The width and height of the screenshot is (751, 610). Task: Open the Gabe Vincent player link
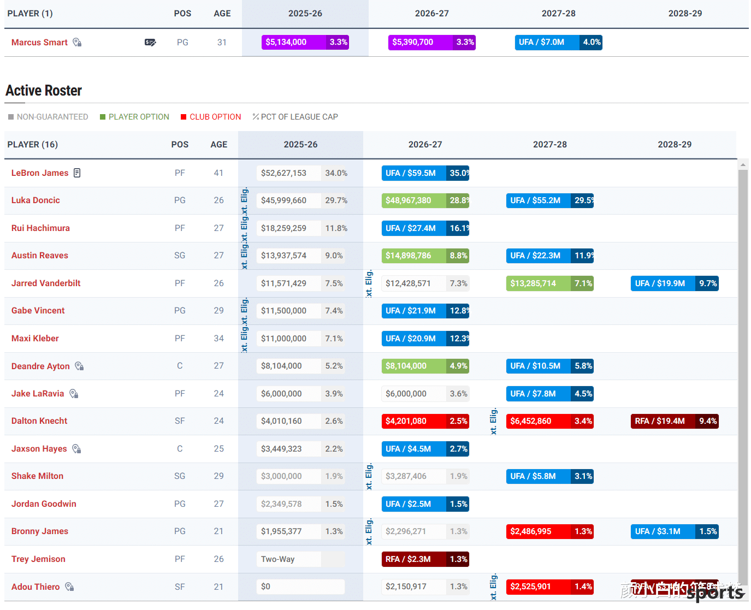click(38, 310)
